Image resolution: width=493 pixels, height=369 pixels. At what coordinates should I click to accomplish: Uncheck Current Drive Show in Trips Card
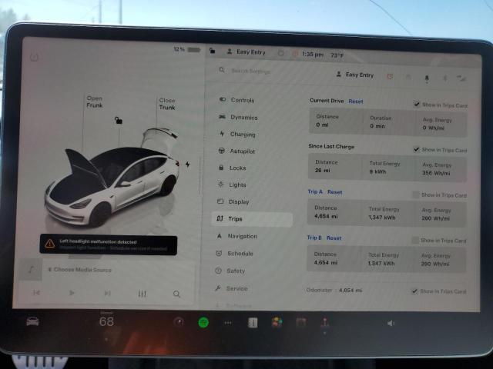(x=417, y=105)
